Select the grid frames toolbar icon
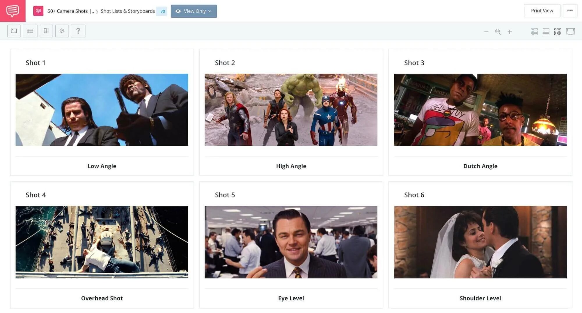Screen dimensions: 582x313 (x=30, y=31)
